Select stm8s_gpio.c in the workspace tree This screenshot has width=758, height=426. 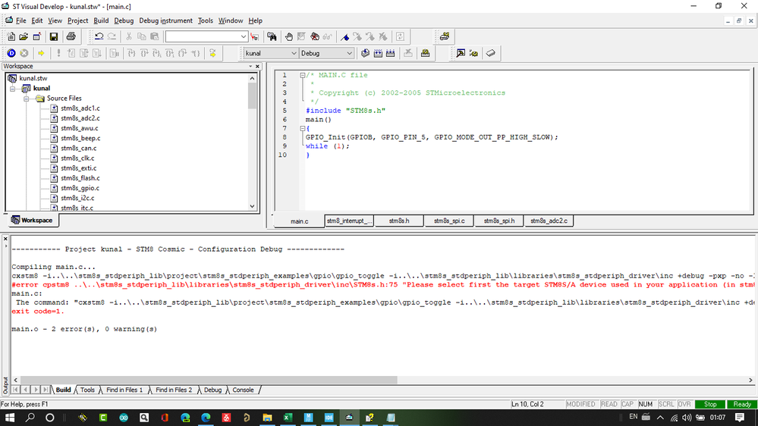coord(80,189)
